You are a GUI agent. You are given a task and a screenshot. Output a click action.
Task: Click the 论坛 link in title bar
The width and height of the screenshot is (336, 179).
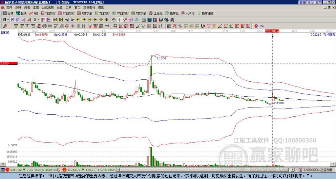(310, 2)
